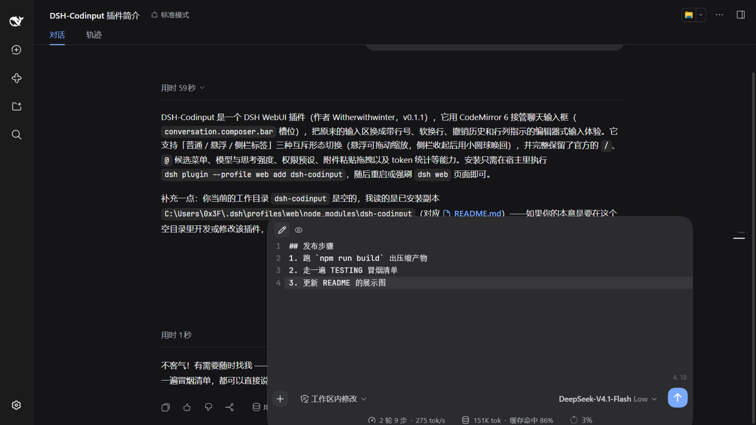
Task: Switch the composer to eye preview mode
Action: (x=299, y=230)
